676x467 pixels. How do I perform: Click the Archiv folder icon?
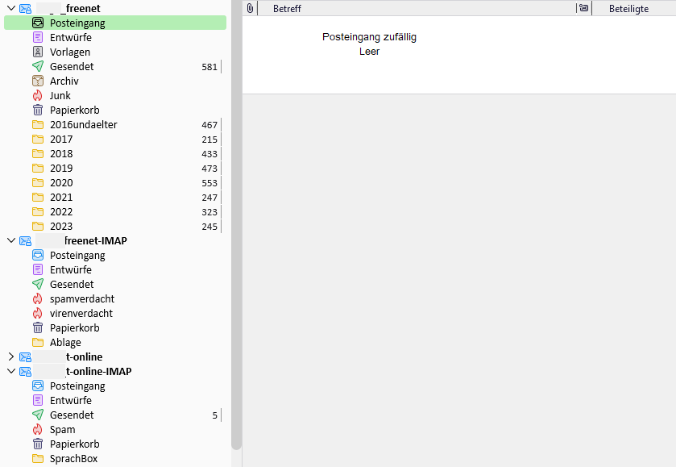38,81
